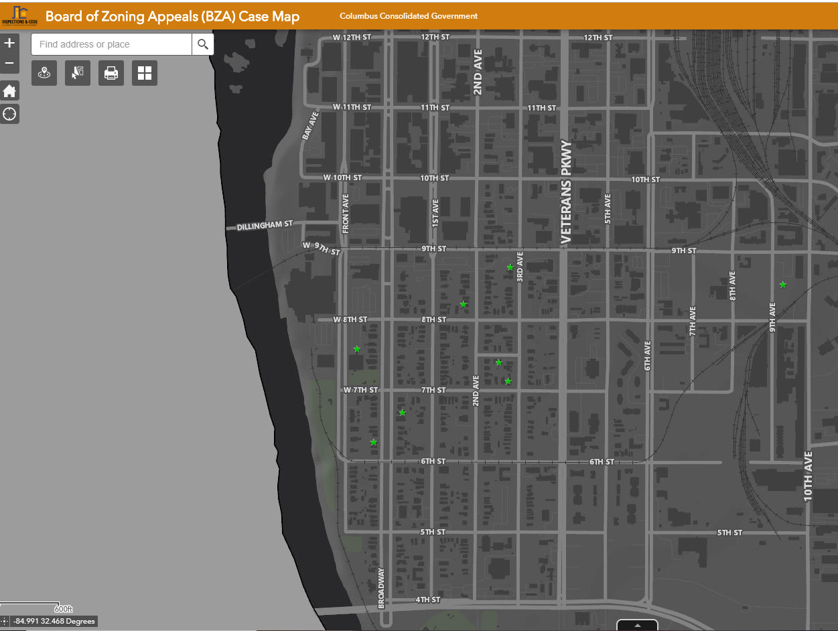This screenshot has height=631, width=838.
Task: Open the Near Me location pin tool
Action: coord(44,73)
